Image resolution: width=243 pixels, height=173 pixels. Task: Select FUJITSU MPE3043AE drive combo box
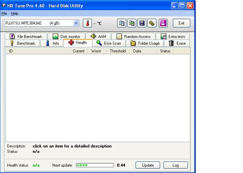[42, 23]
